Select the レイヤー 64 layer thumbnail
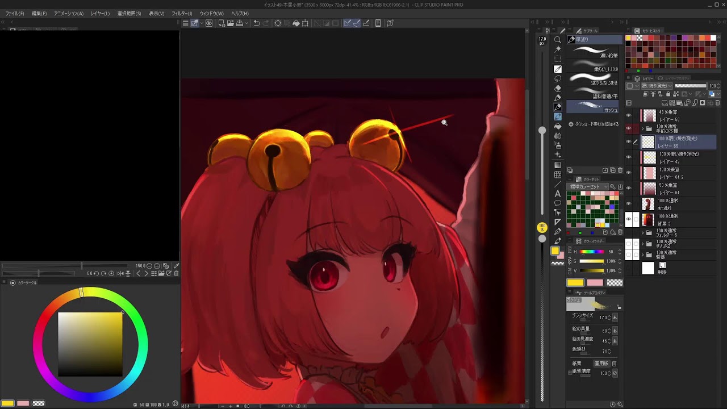This screenshot has height=409, width=727. pyautogui.click(x=649, y=189)
